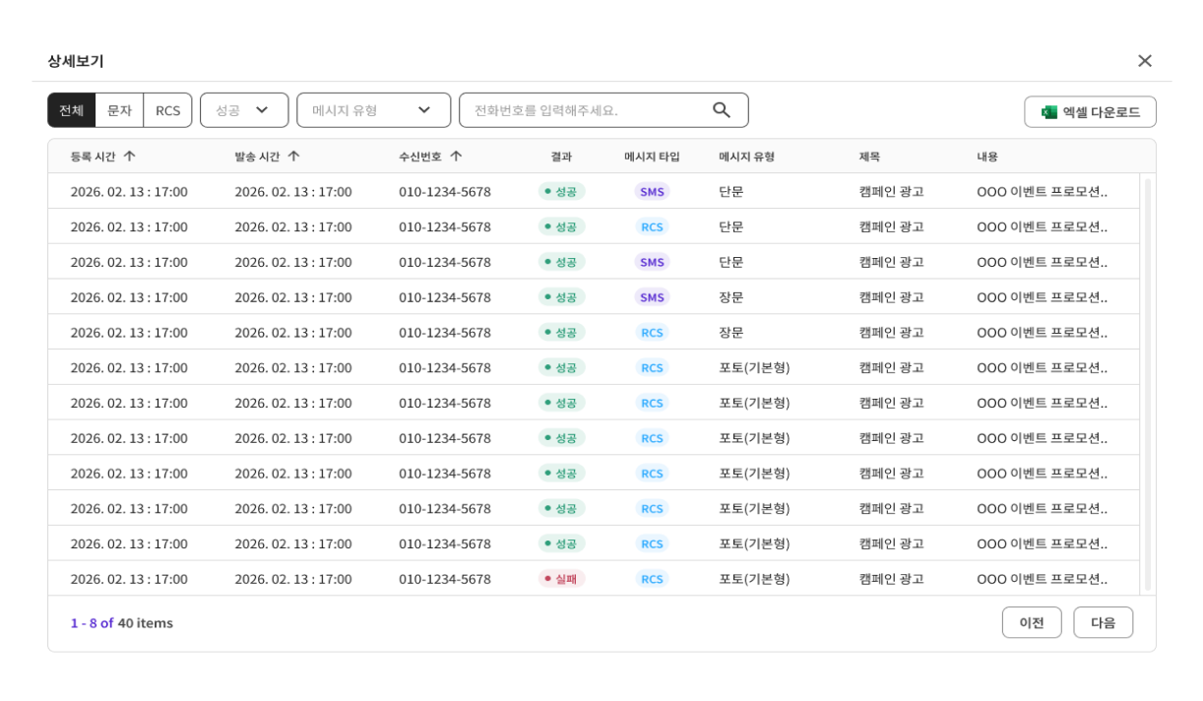Sort by 수신번호 arrow icon
Image resolution: width=1203 pixels, height=701 pixels.
456,157
